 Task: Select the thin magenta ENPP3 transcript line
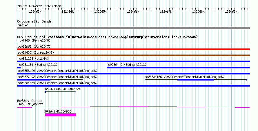coord(133,107)
